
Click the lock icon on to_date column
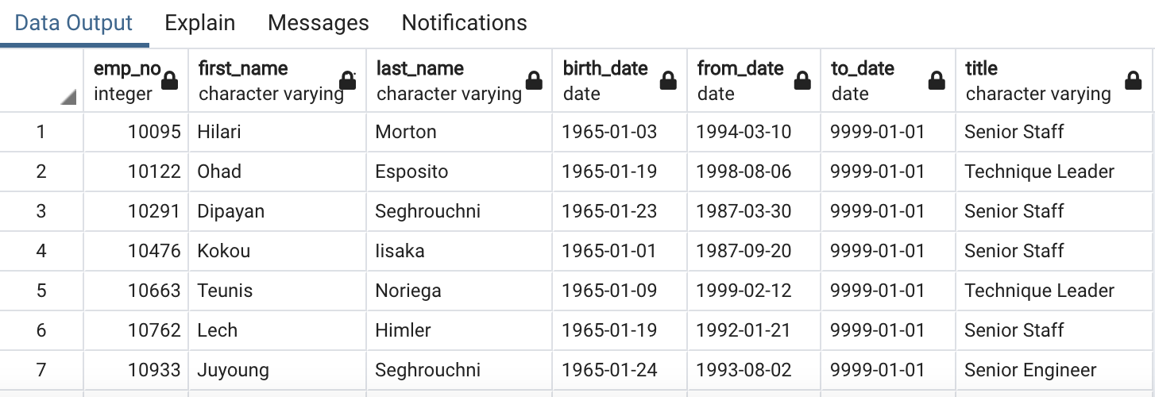coord(937,81)
